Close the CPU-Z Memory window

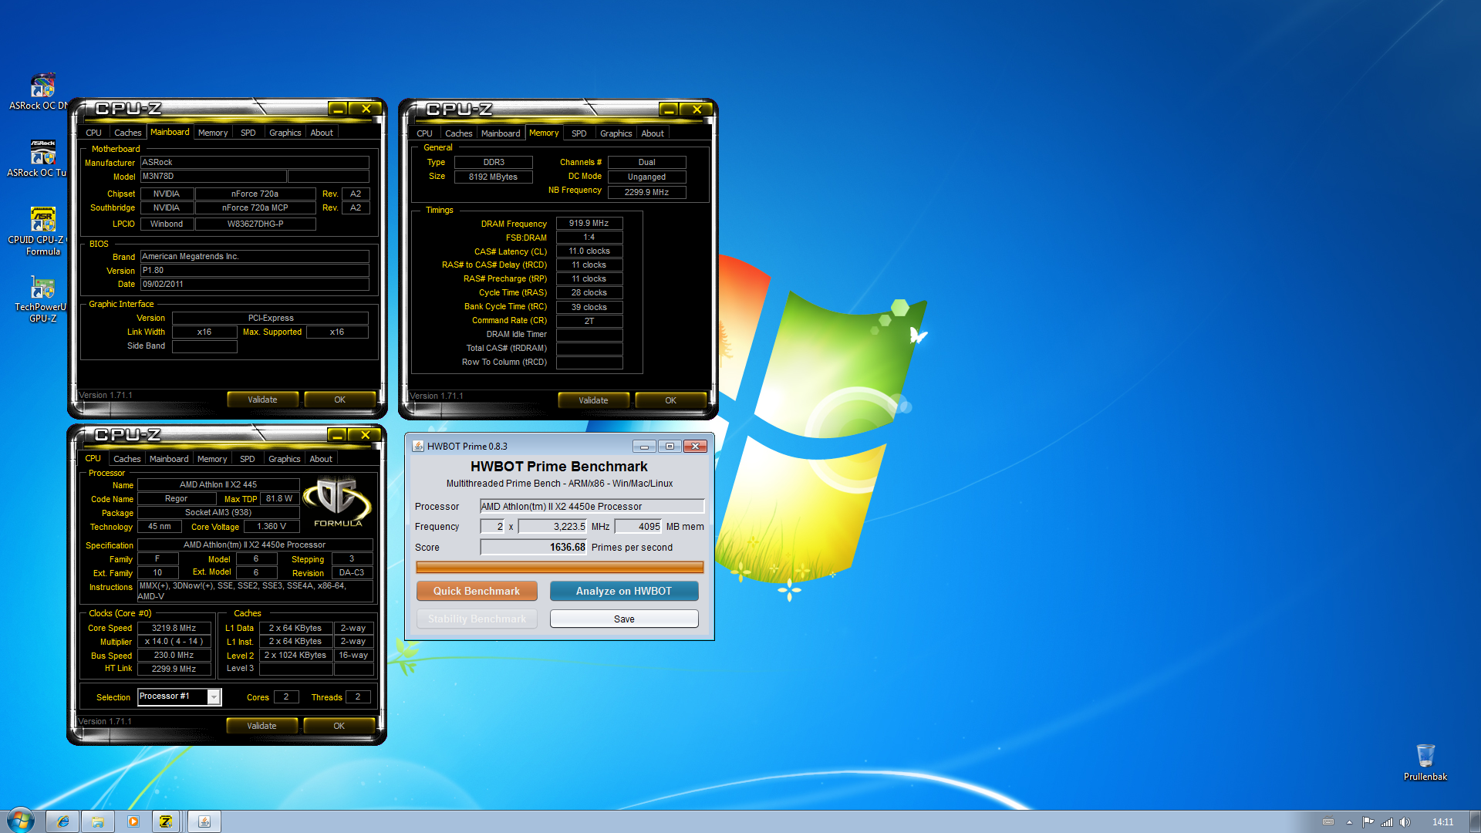pyautogui.click(x=697, y=110)
